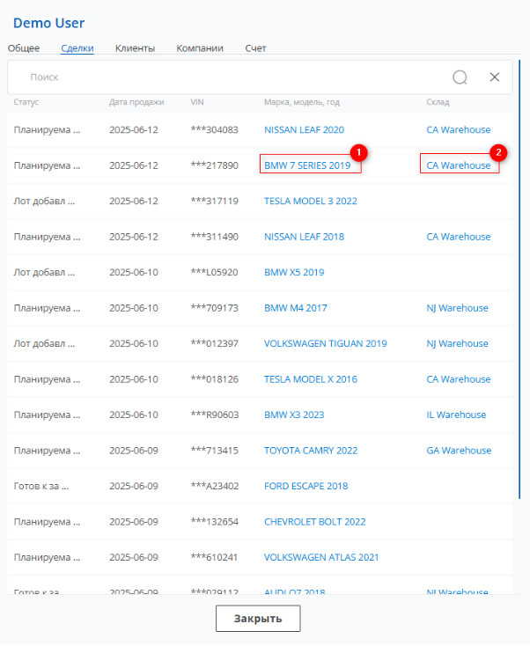Open NJ Warehouse in BMW M4 2017 row

pos(458,308)
